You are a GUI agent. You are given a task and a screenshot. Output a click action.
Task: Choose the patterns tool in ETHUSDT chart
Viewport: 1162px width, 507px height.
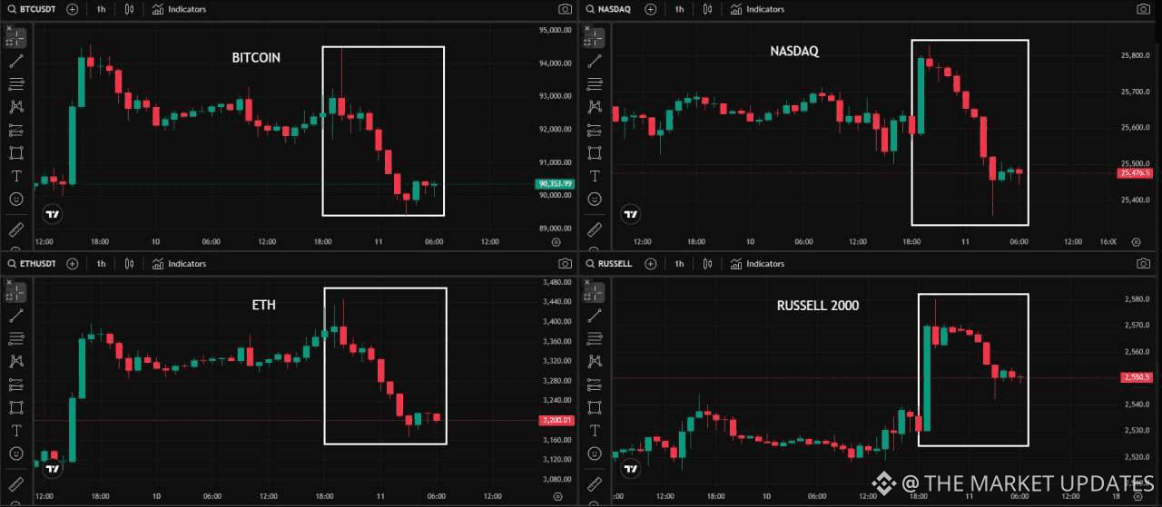[x=16, y=362]
